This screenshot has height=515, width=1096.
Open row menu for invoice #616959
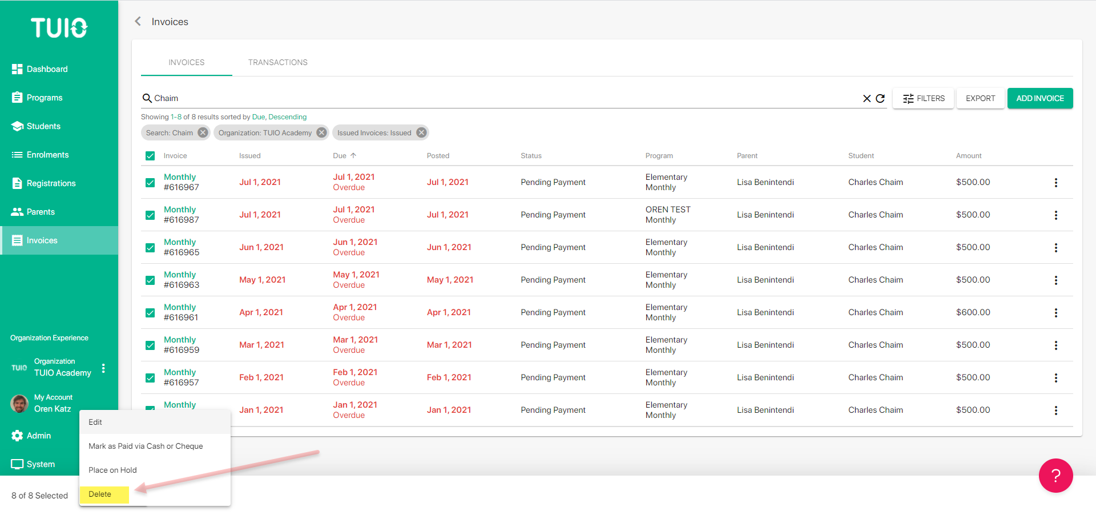1055,345
